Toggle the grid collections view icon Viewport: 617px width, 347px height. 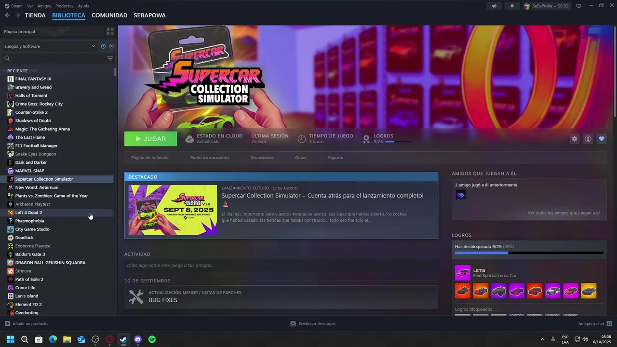pyautogui.click(x=110, y=31)
